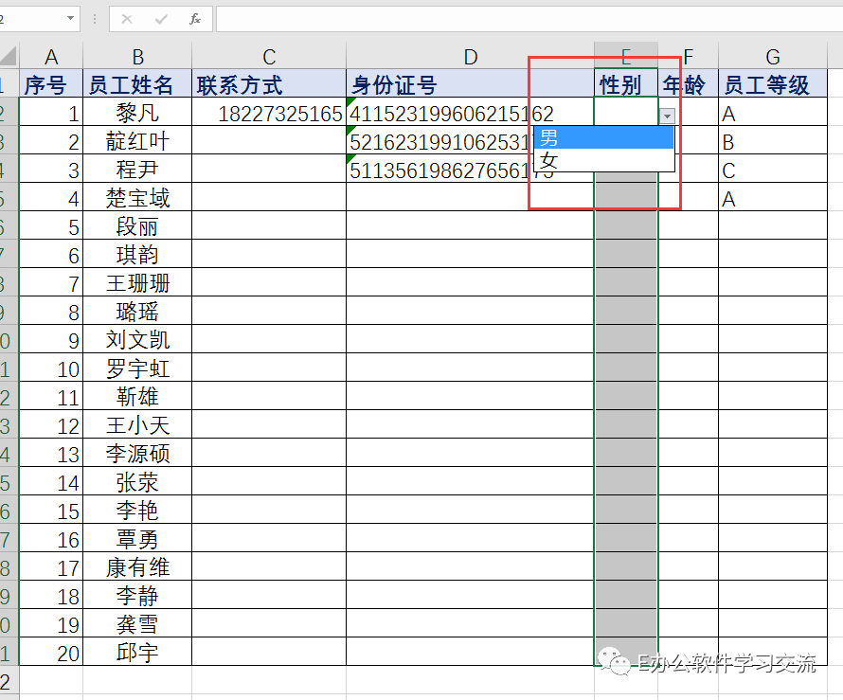Select the name cell 靛红叶
Image resolution: width=843 pixels, height=700 pixels.
click(137, 141)
